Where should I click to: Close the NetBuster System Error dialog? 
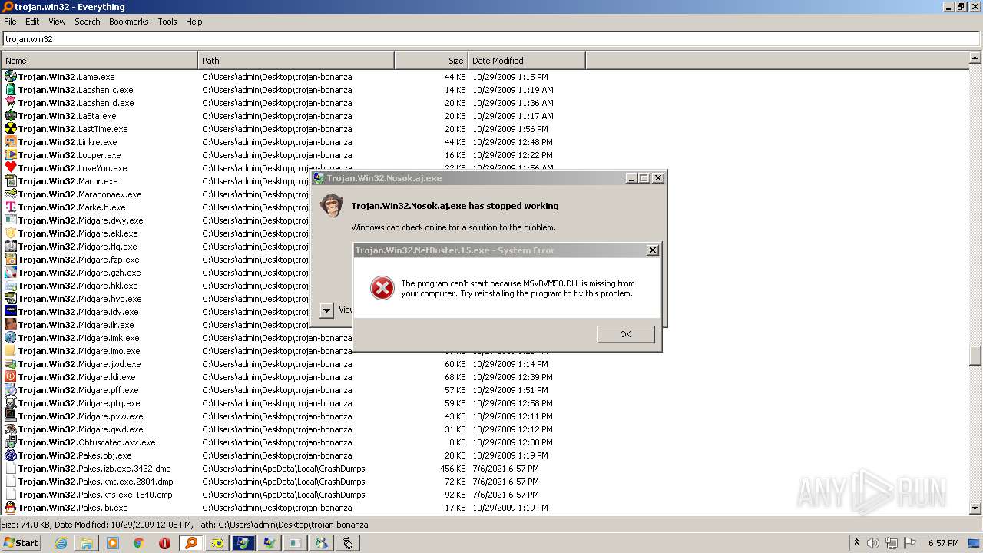click(x=652, y=250)
